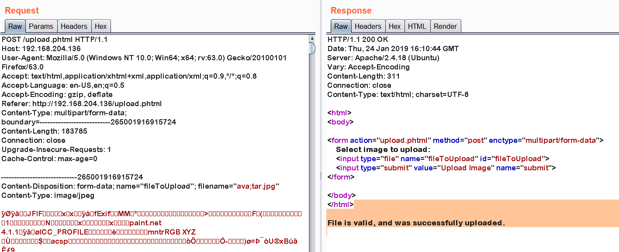The width and height of the screenshot is (619, 252).
Task: Open the Request Hex tab
Action: tap(101, 26)
